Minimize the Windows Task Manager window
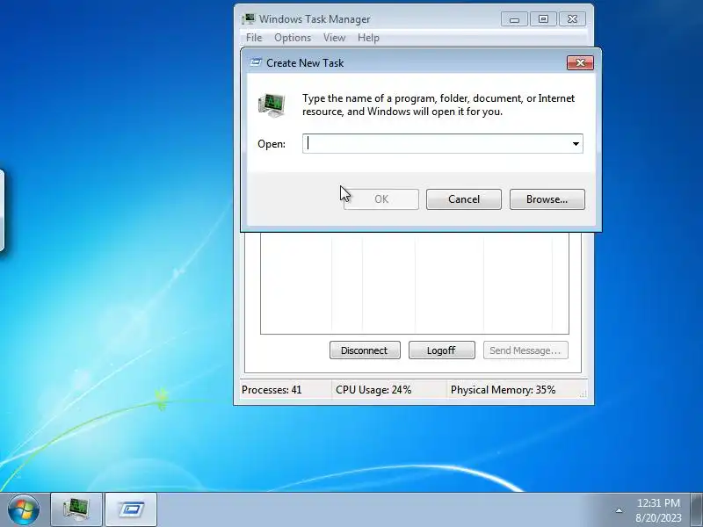Viewport: 703px width, 527px height. tap(514, 19)
